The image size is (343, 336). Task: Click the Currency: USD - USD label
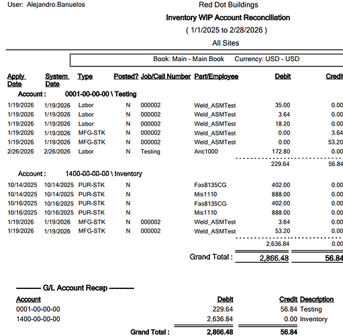[x=267, y=59]
